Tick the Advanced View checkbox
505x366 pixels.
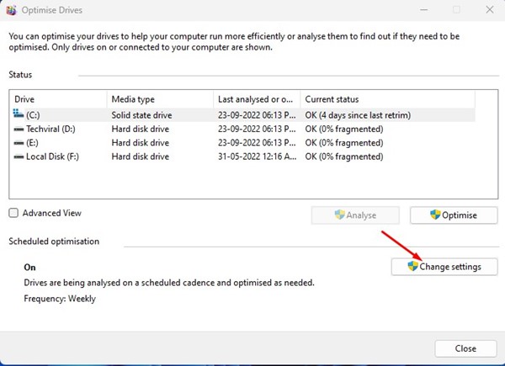[13, 213]
